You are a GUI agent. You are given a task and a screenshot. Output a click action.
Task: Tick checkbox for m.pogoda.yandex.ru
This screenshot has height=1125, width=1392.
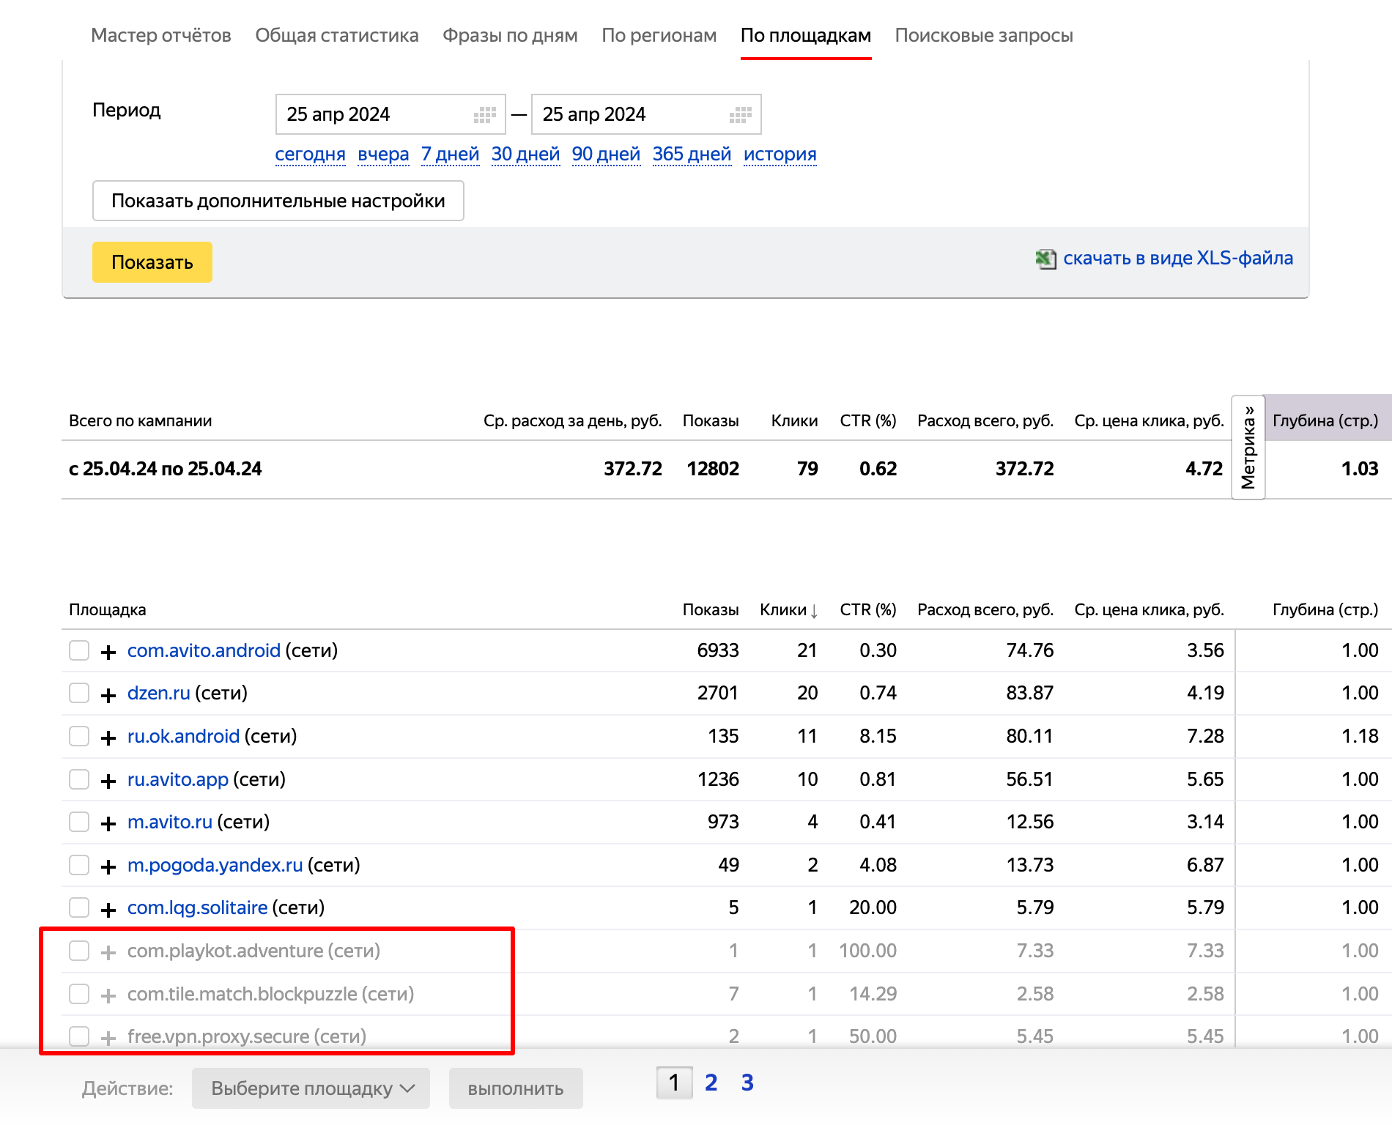pyautogui.click(x=79, y=865)
